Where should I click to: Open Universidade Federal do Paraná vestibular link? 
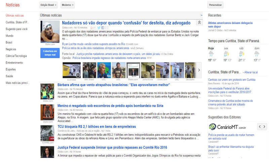click(230, 90)
